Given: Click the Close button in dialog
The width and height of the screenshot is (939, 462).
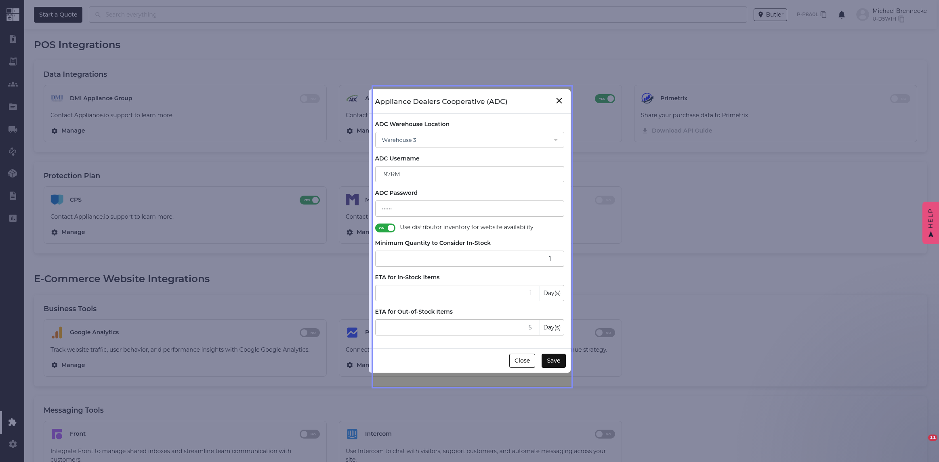Looking at the screenshot, I should (x=522, y=361).
